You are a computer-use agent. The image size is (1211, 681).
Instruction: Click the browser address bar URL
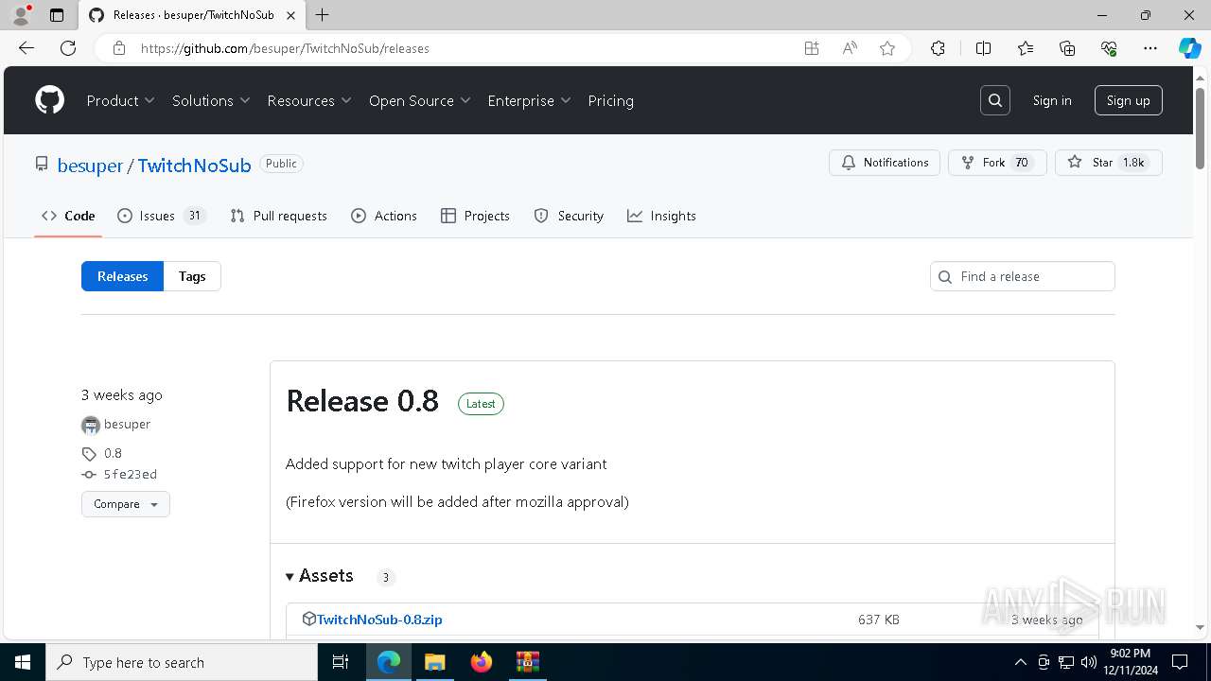tap(285, 48)
